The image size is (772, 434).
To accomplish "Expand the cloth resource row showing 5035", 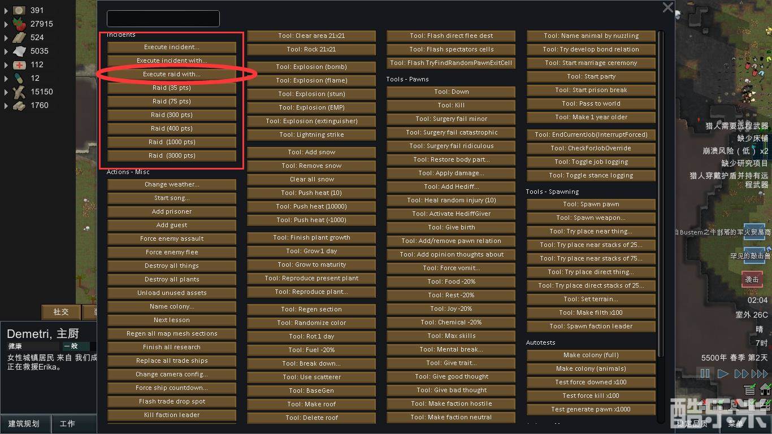I will click(x=6, y=51).
